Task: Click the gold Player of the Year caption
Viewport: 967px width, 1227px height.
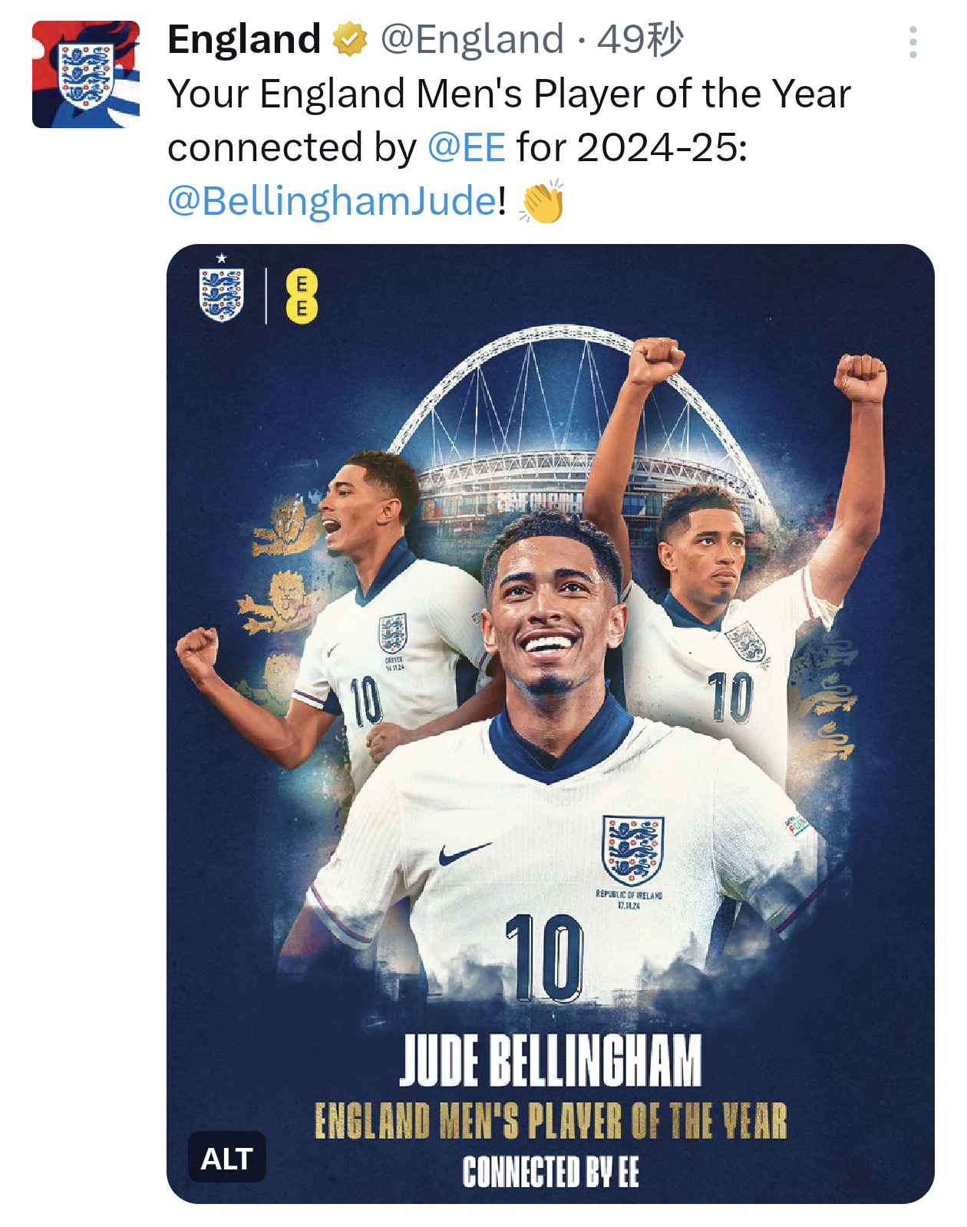Action: (x=550, y=1121)
